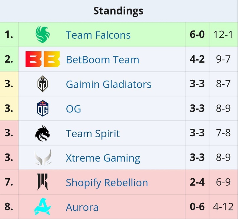Viewport: 238px width, 219px height.
Task: Click the Gaimin Gladiators helmet logo
Action: (x=43, y=84)
